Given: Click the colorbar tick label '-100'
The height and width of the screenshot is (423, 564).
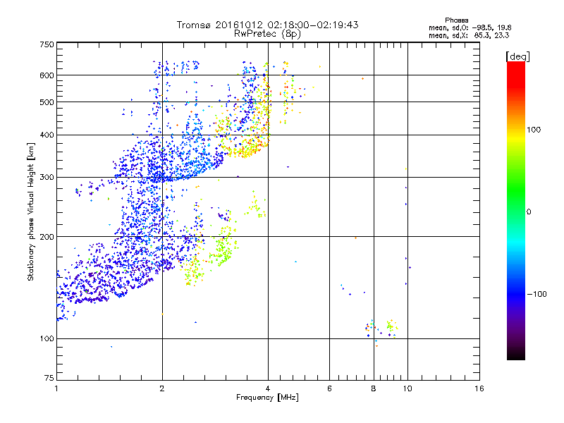Looking at the screenshot, I should click(x=537, y=294).
